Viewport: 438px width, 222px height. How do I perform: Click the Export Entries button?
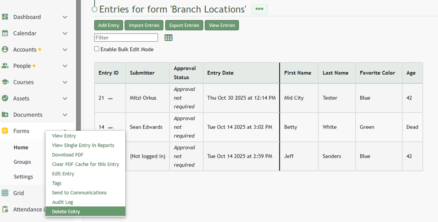click(184, 26)
